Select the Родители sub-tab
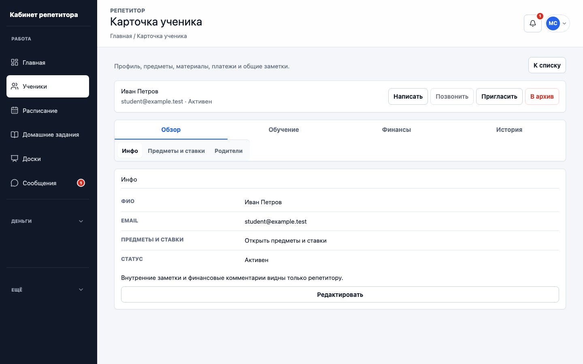 click(x=228, y=151)
